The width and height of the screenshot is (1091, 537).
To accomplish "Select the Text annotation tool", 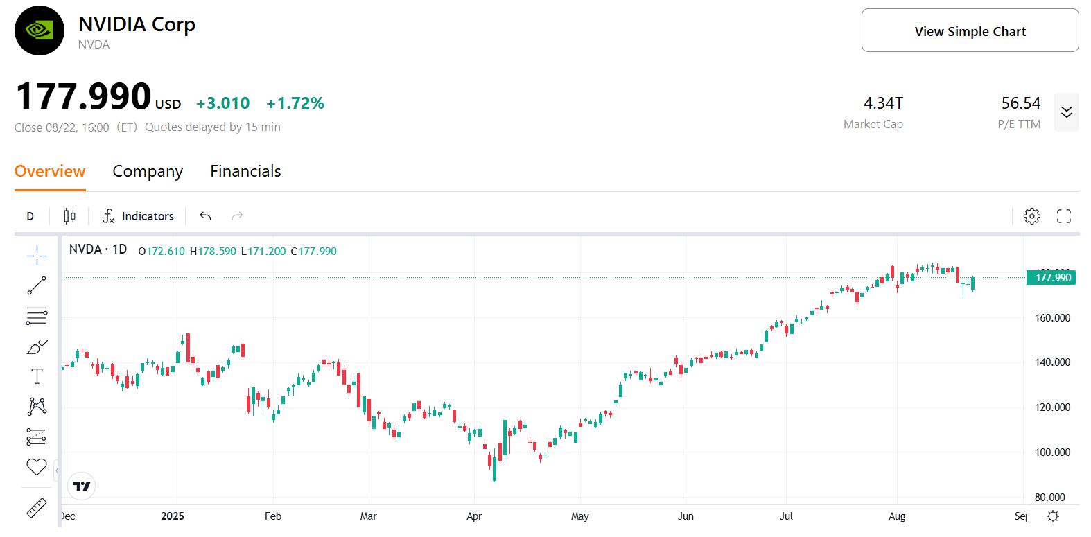I will (37, 376).
